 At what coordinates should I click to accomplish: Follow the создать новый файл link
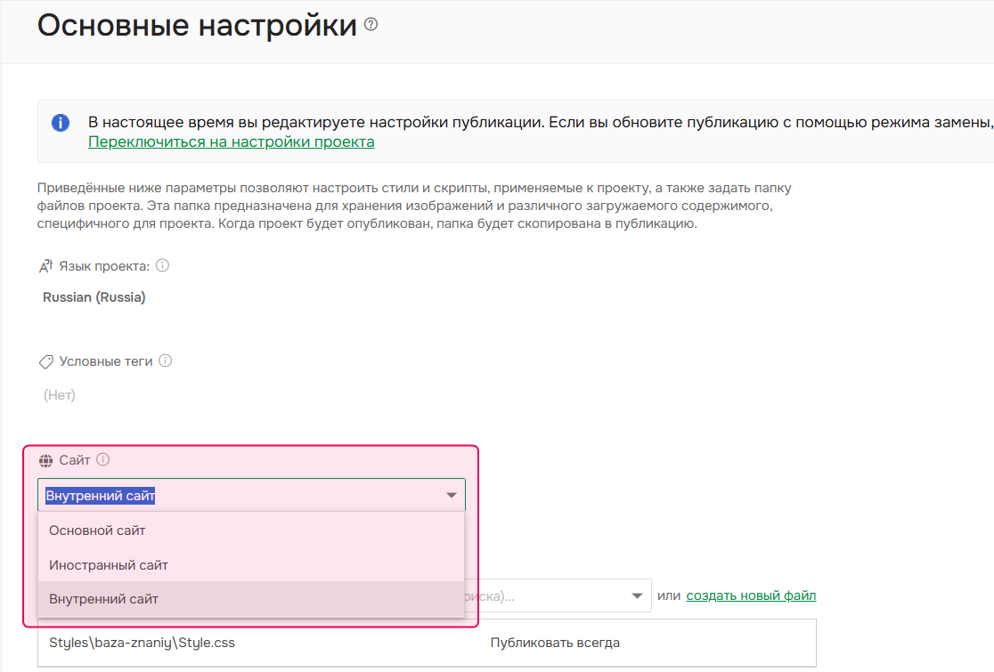(751, 595)
